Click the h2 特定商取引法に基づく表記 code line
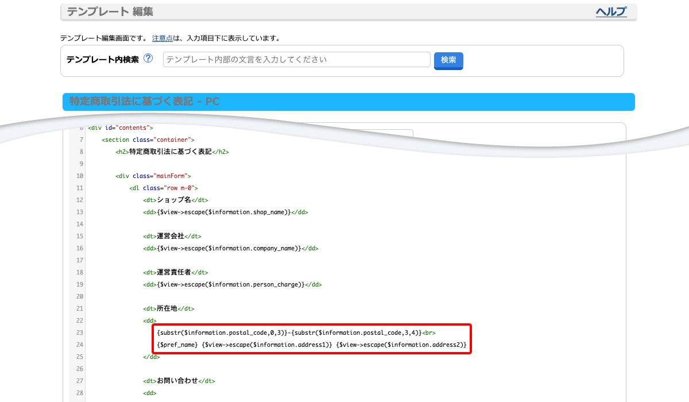 pos(172,152)
